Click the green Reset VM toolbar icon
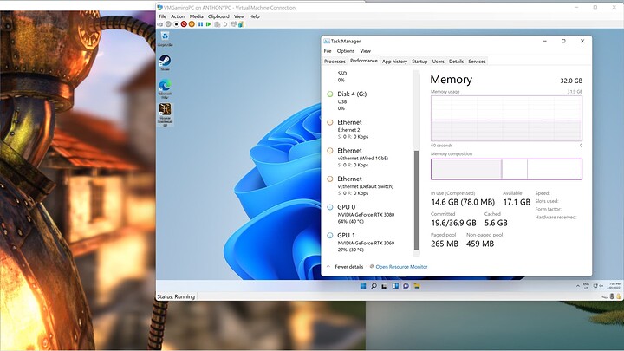 [x=208, y=24]
